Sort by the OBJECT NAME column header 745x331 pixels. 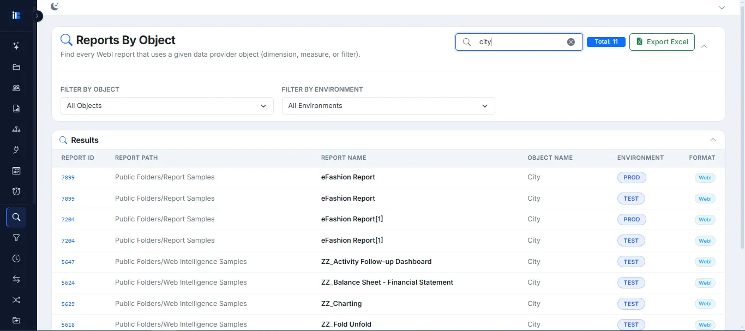(550, 158)
